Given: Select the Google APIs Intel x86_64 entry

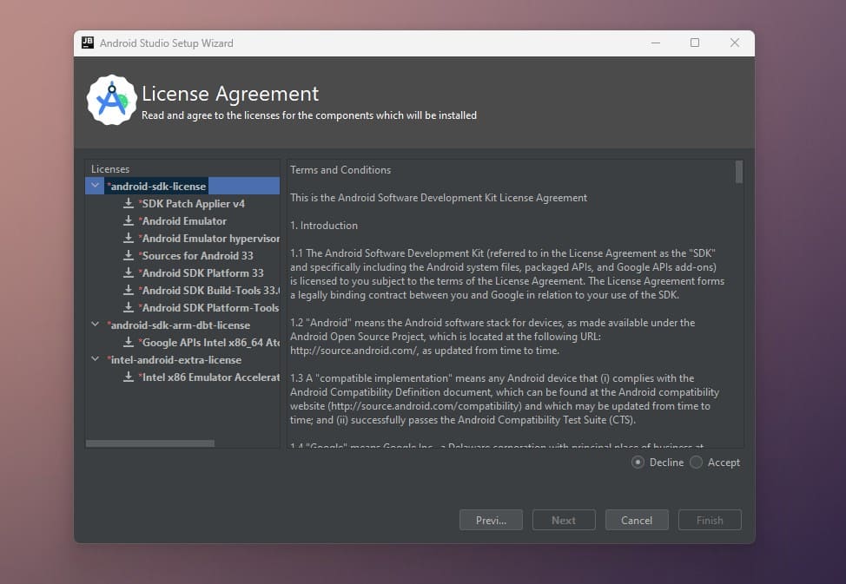Looking at the screenshot, I should click(208, 343).
